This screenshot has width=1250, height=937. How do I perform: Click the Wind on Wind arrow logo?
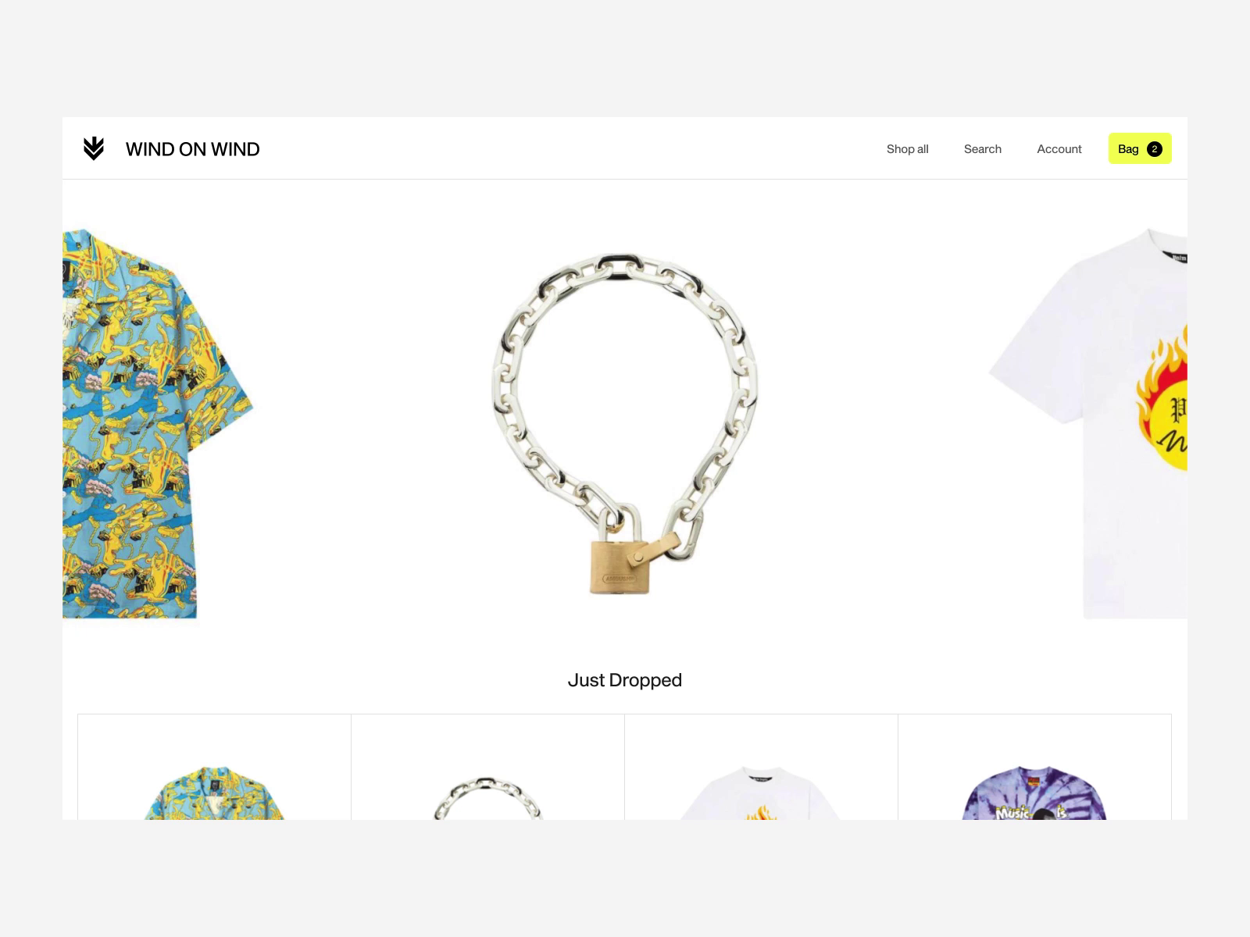pyautogui.click(x=94, y=148)
